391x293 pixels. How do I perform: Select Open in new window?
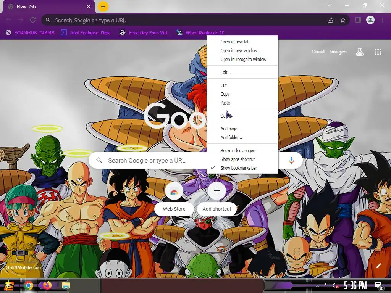[242, 51]
